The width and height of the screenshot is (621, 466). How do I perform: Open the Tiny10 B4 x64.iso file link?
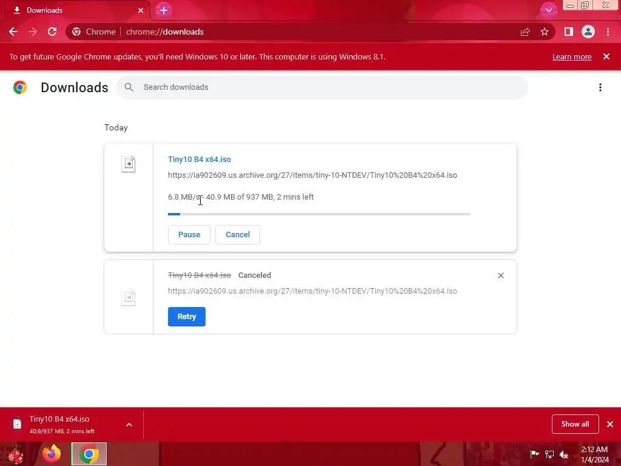pyautogui.click(x=199, y=160)
